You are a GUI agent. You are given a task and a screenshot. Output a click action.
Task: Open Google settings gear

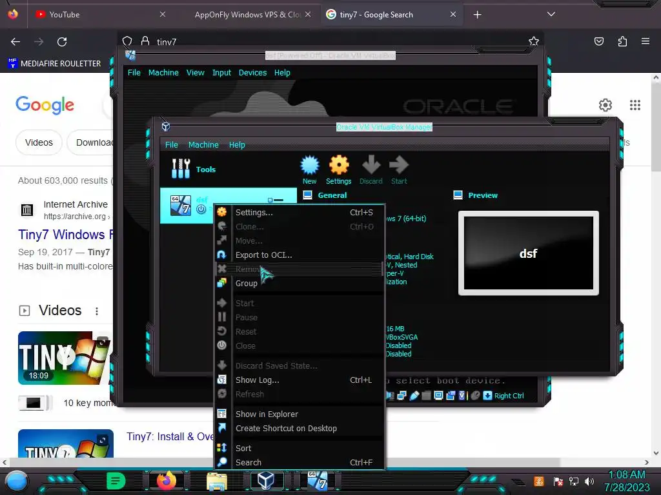(605, 105)
